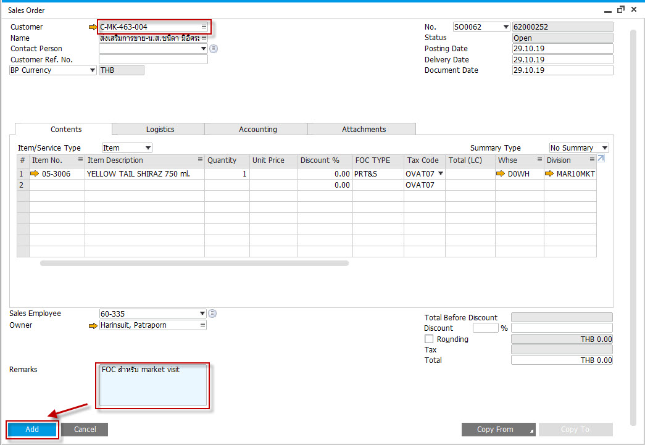The width and height of the screenshot is (645, 445).
Task: Toggle the Rounding checkbox
Action: pos(428,339)
